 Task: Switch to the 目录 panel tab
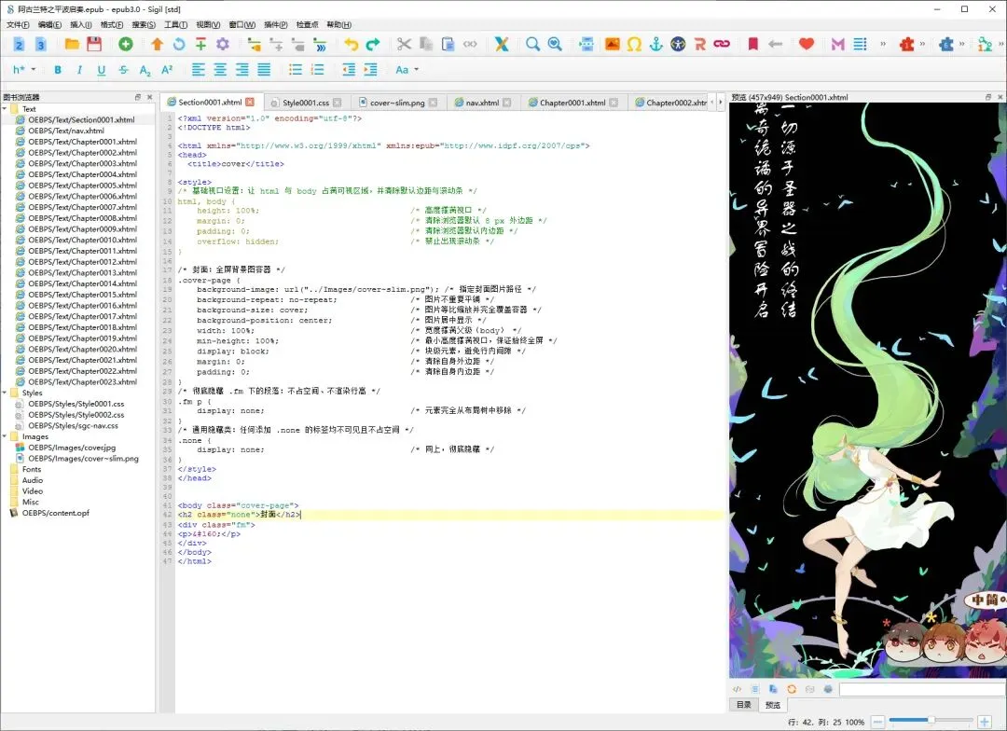[x=744, y=705]
